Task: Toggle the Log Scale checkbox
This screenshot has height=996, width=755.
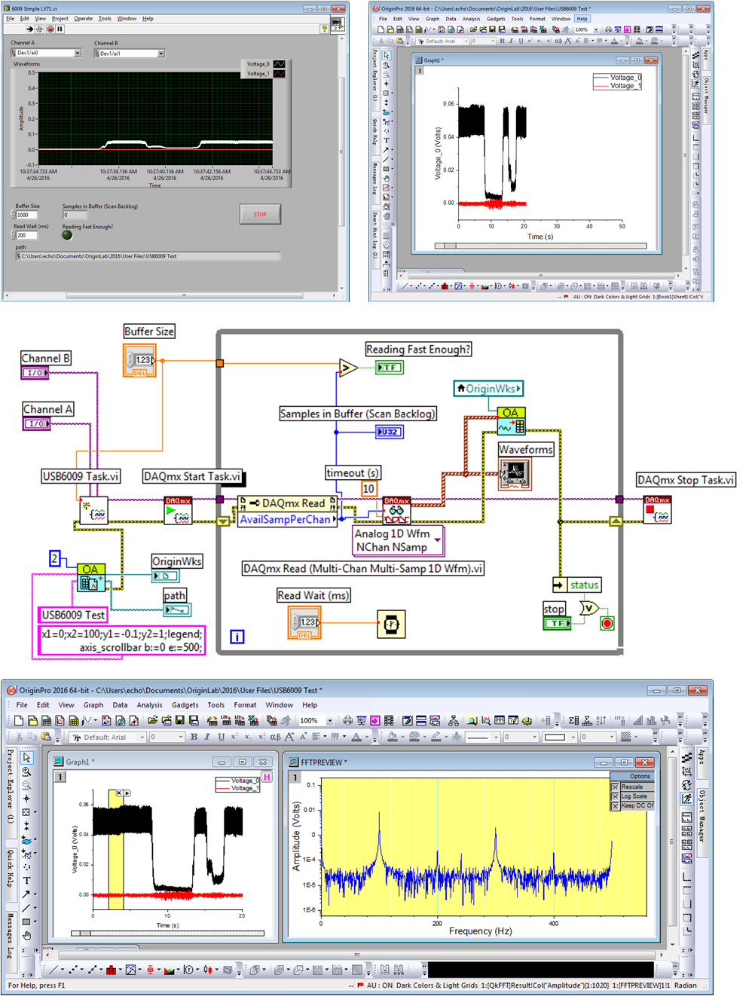Action: (615, 796)
